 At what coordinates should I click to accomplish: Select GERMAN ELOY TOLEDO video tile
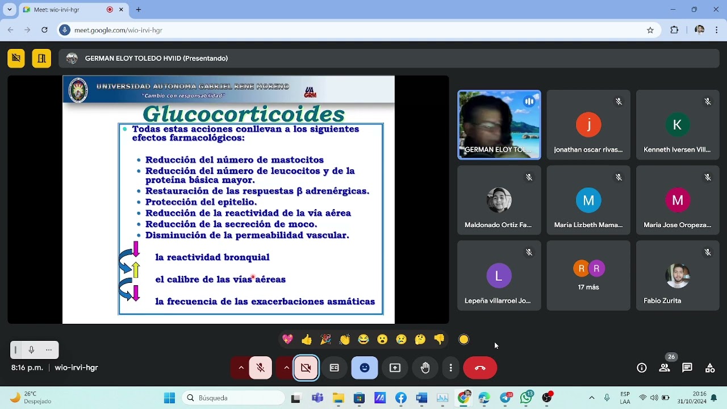pos(499,124)
